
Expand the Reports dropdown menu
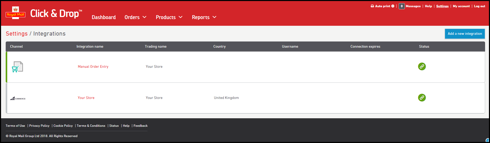204,17
